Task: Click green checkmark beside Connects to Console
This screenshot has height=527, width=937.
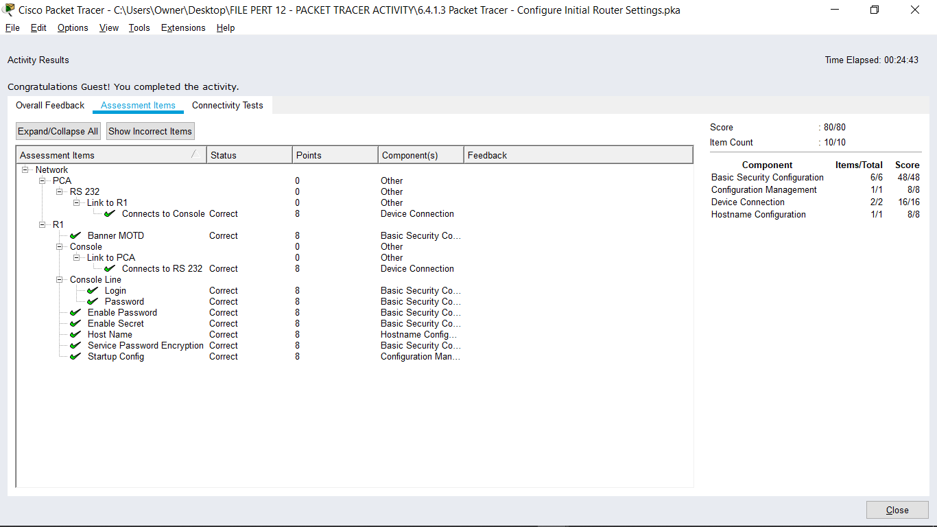Action: (x=110, y=213)
